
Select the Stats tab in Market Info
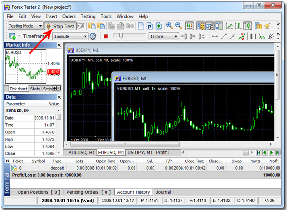pyautogui.click(x=35, y=89)
